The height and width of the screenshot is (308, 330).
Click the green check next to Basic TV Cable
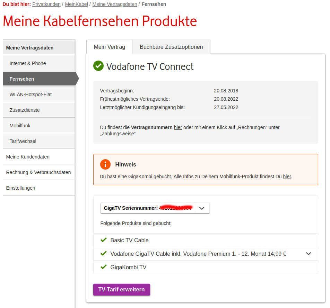(103, 240)
